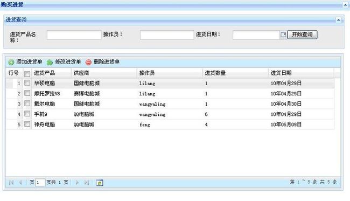Go to last page icon
This screenshot has width=350, height=201.
pyautogui.click(x=87, y=183)
